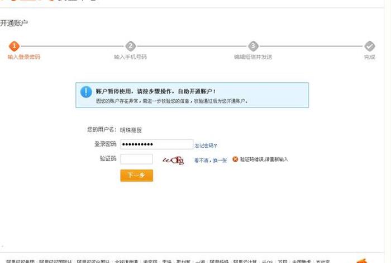Open the 云OS footer link
The image size is (391, 263).
click(268, 261)
